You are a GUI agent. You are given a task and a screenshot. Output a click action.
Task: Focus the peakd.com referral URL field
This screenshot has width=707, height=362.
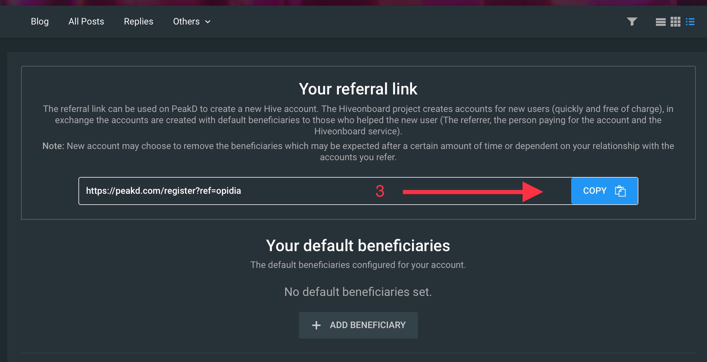tap(325, 191)
